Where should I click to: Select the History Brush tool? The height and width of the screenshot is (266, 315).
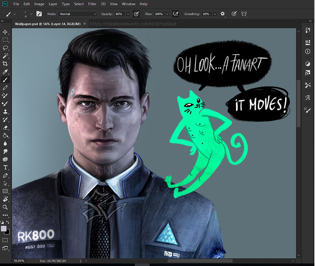(5, 120)
